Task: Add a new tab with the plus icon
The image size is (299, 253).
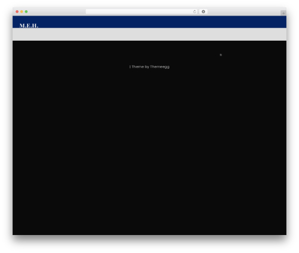Action: 283,13
